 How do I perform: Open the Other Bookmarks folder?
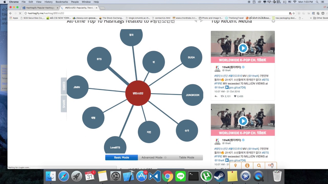(321, 18)
